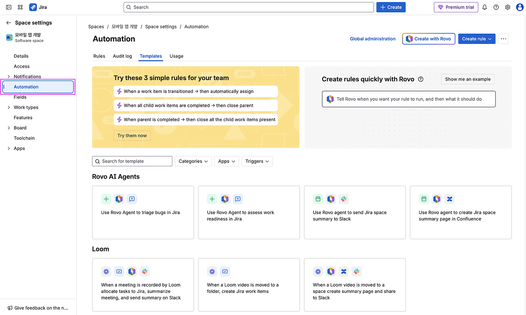Switch to the Usage tab

[x=176, y=56]
